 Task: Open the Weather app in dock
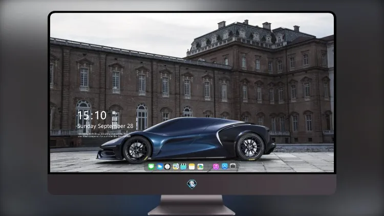pyautogui.click(x=159, y=167)
